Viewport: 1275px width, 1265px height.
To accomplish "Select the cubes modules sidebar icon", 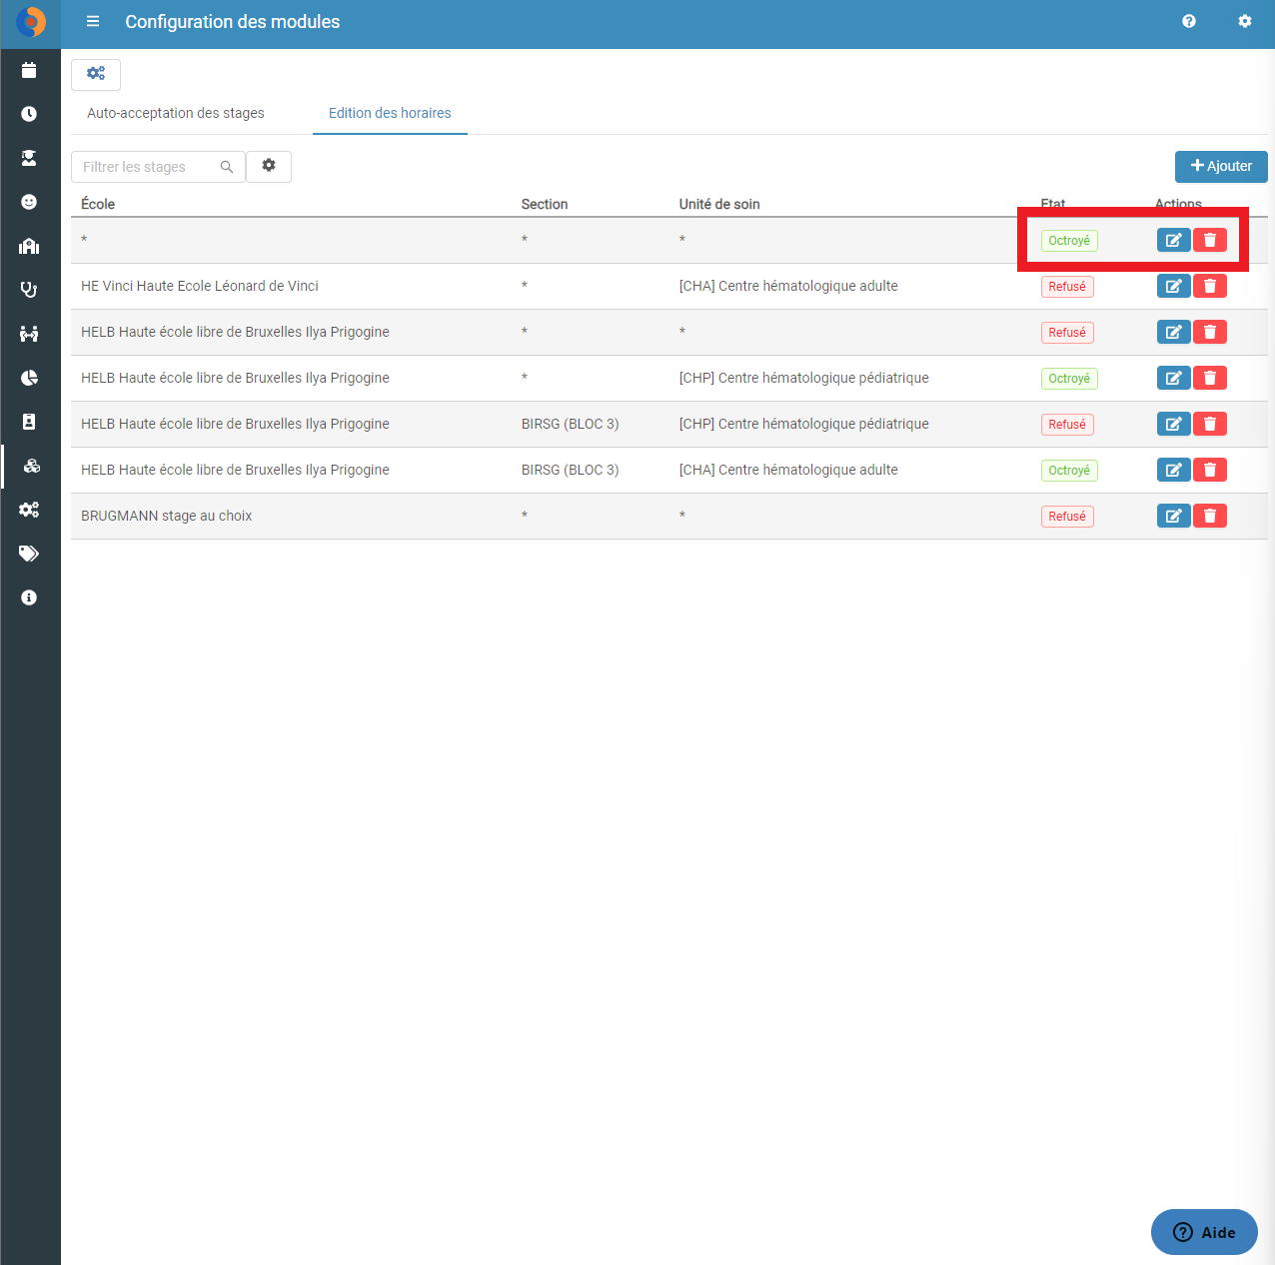I will [31, 466].
